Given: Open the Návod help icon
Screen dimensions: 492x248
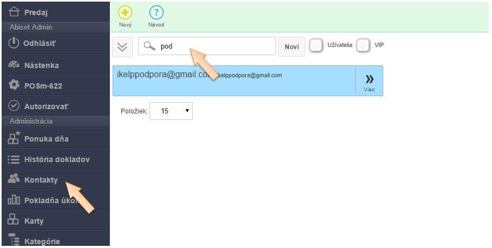Looking at the screenshot, I should 156,13.
